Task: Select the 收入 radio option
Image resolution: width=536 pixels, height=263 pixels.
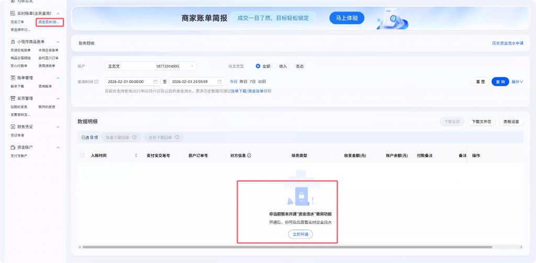Action: (x=276, y=66)
